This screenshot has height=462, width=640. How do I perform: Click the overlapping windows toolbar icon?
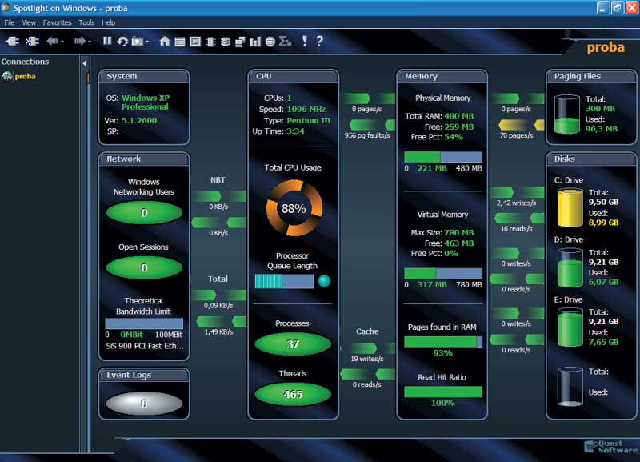click(241, 42)
